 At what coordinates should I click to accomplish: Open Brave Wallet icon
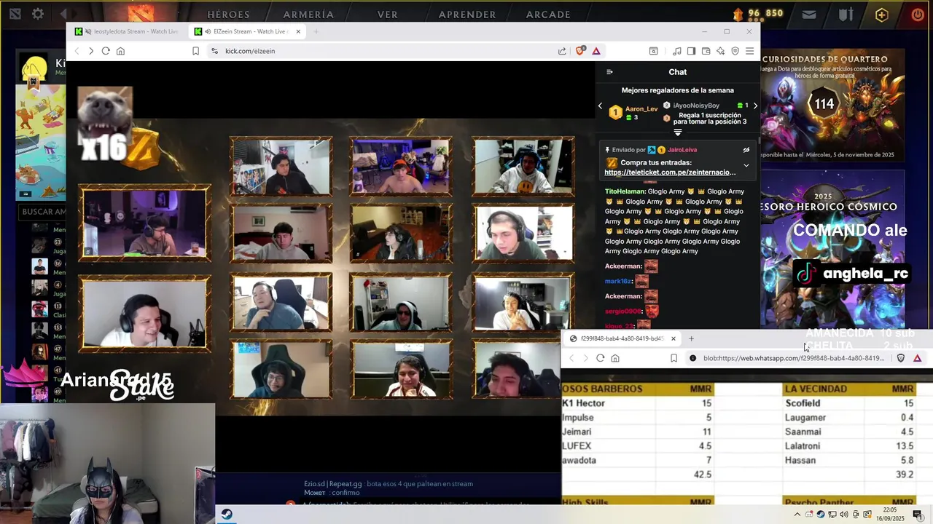pos(706,51)
